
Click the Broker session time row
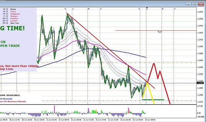tap(9, 9)
